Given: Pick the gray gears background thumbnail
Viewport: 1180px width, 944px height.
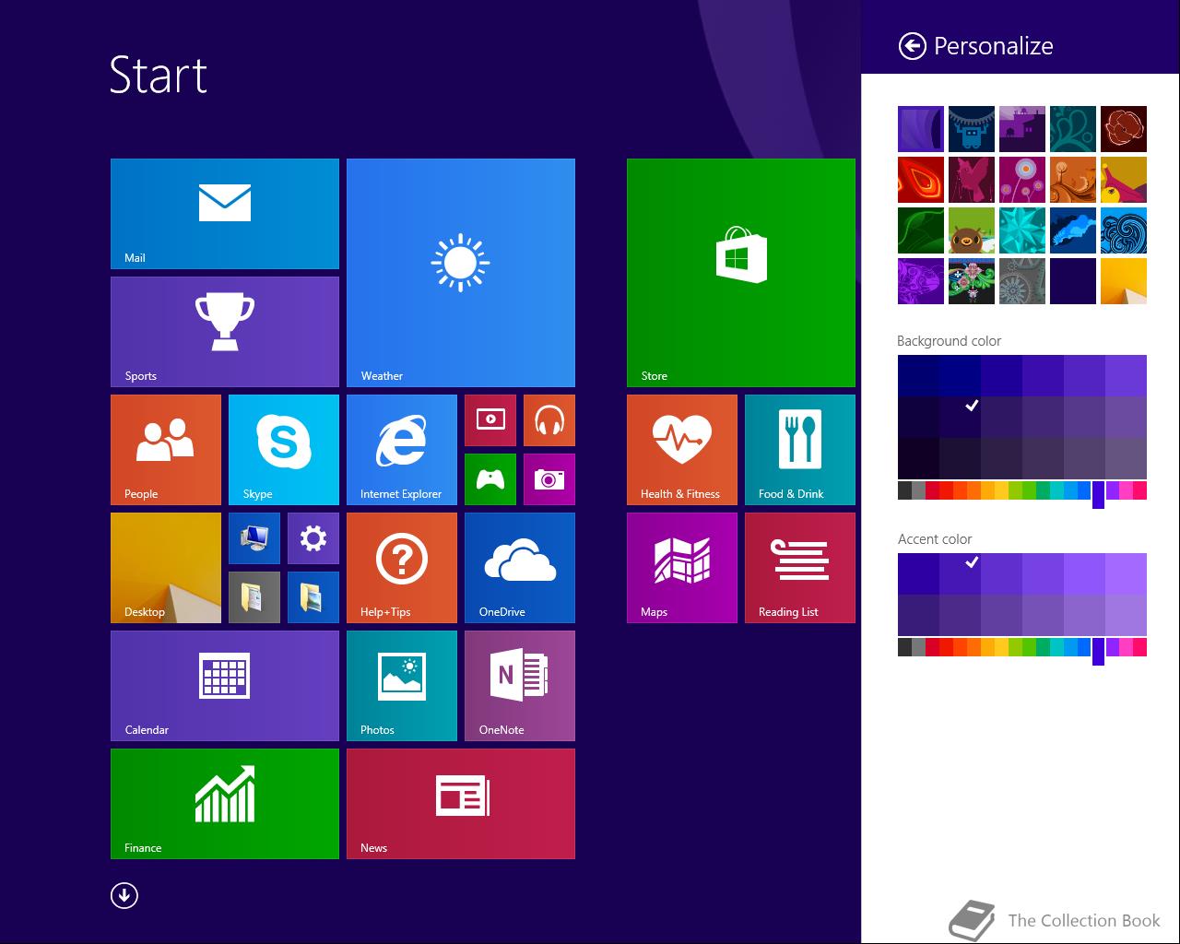Looking at the screenshot, I should 1022,281.
